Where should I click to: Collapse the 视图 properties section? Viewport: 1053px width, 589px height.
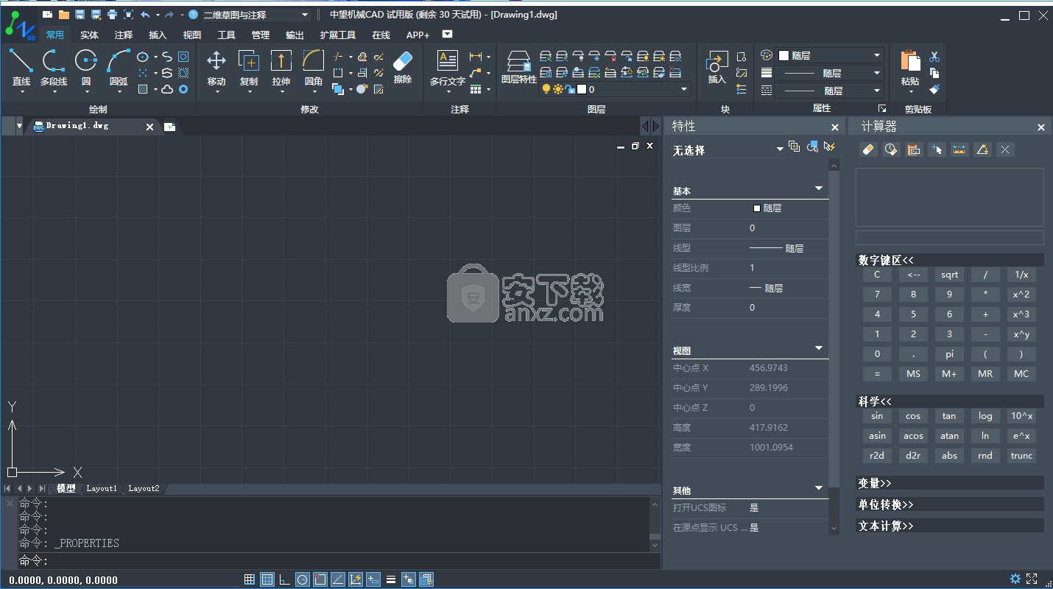point(818,348)
